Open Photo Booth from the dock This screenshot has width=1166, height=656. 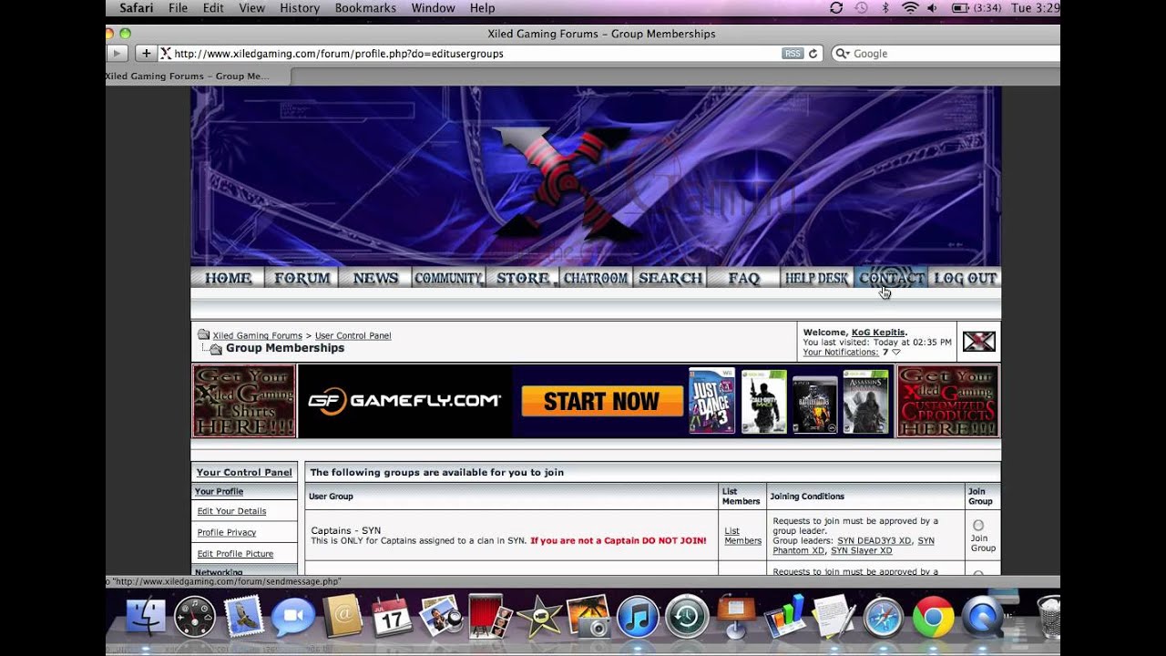490,617
